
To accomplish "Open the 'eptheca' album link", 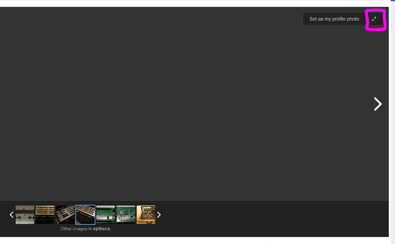I will click(x=101, y=229).
